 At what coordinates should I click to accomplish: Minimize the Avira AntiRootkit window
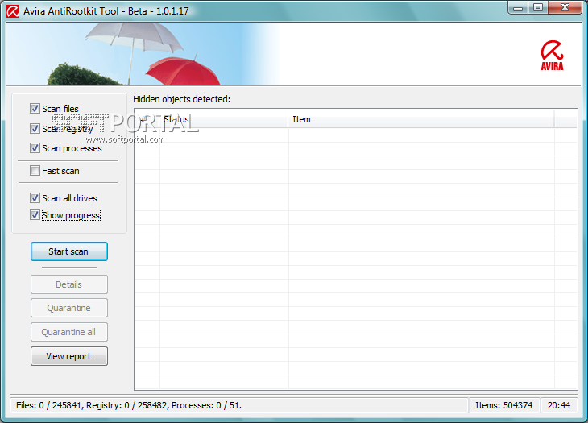(x=518, y=8)
